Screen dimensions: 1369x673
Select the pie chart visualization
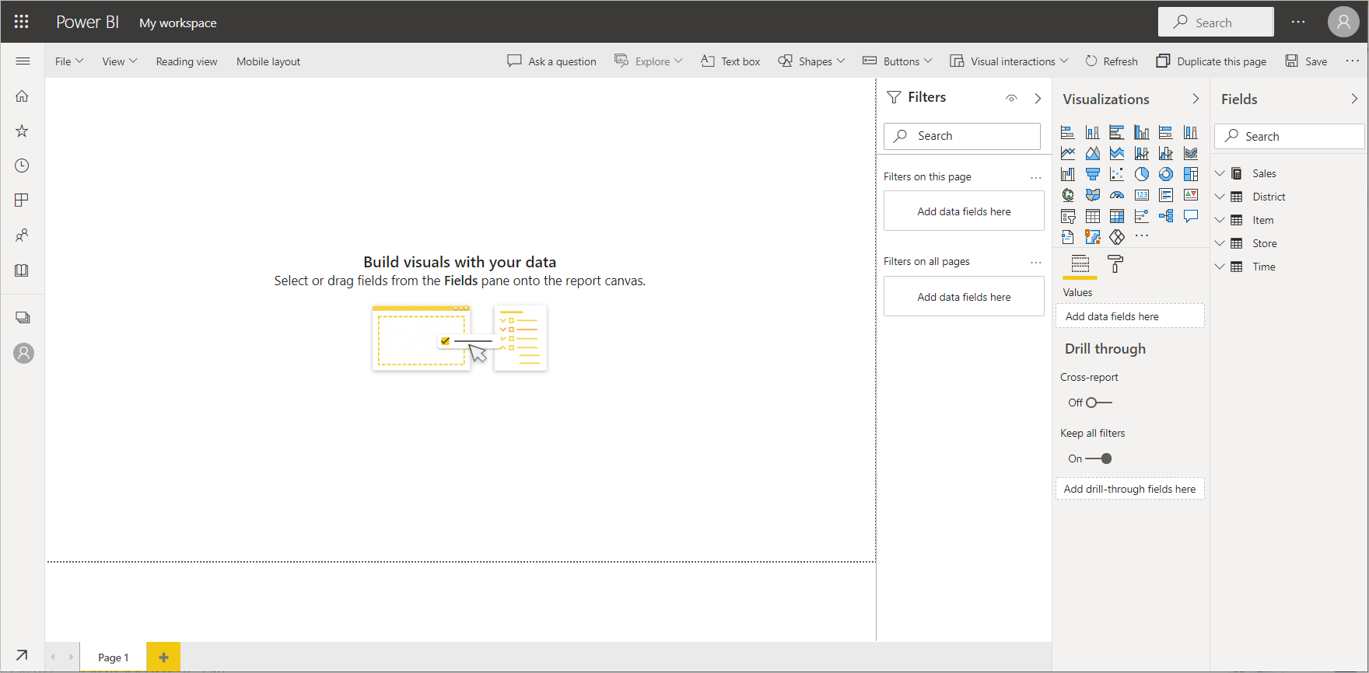click(1141, 174)
